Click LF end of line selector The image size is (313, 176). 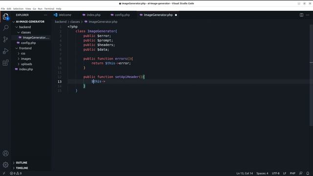point(285,174)
